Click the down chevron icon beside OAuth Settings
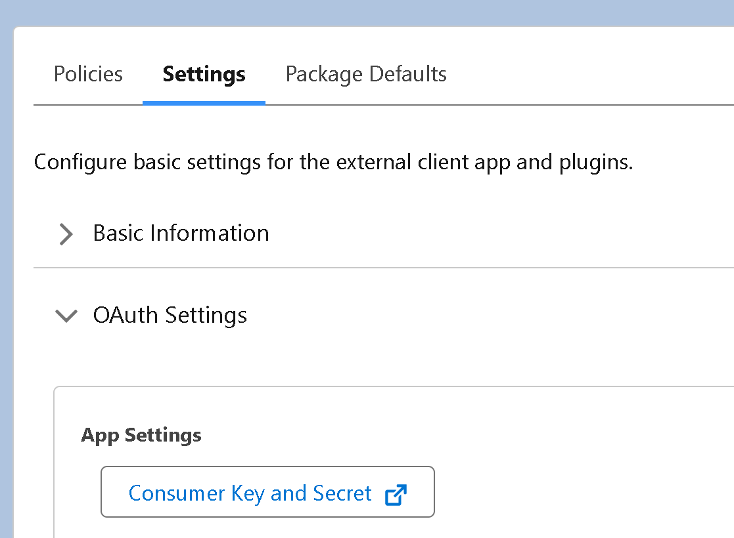 pyautogui.click(x=66, y=316)
